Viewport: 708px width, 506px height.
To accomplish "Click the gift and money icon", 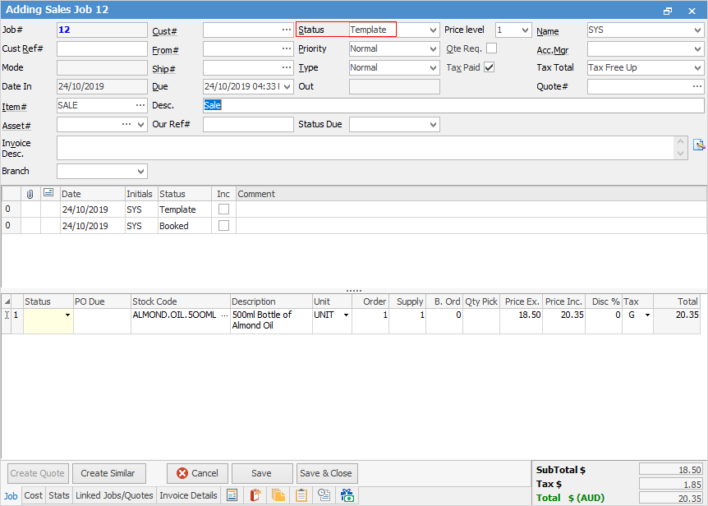I will [x=347, y=495].
